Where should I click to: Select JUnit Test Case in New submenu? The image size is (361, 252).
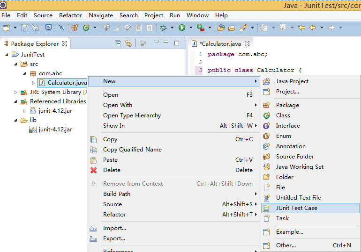[310, 208]
